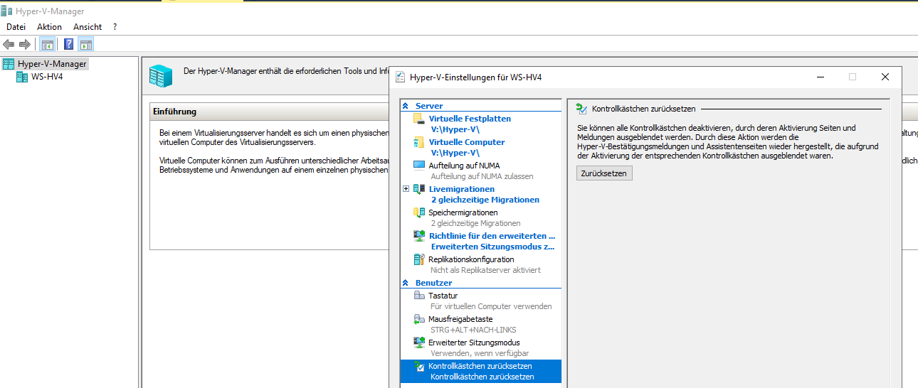Click the Aufteilung auf NUMA icon

click(x=418, y=166)
